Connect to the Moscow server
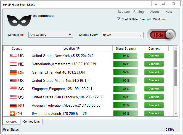183x135 pixels. pos(154,105)
